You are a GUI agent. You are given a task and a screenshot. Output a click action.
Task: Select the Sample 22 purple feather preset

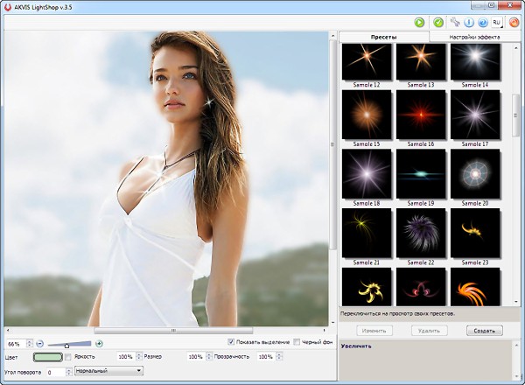421,233
